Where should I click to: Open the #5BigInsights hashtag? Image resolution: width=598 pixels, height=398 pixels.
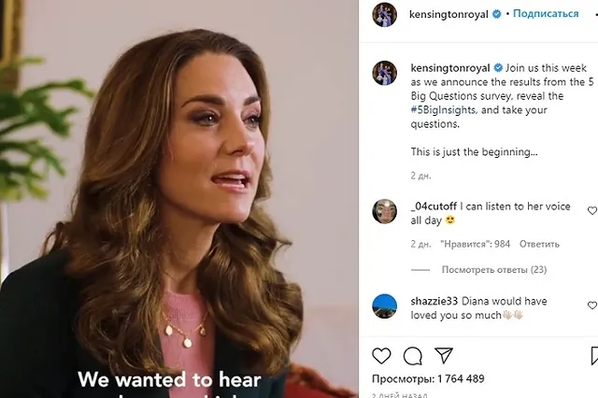(x=443, y=110)
